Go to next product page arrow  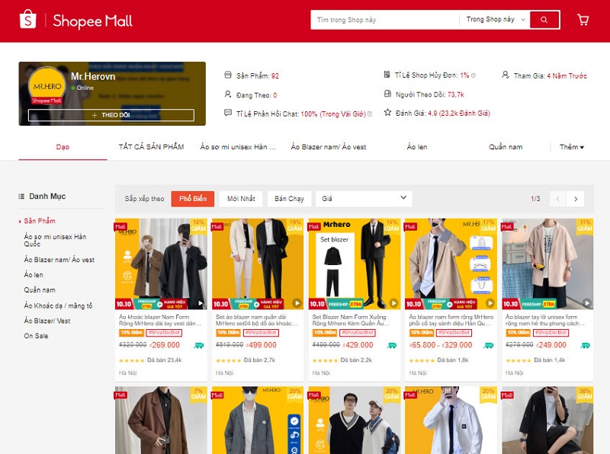click(576, 199)
